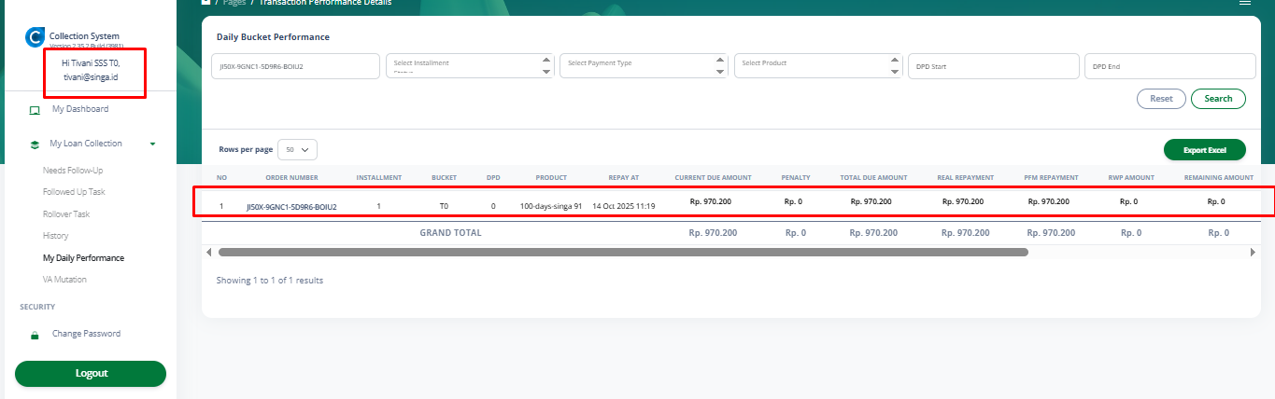Click the horizontal table scrollbar thumb
The height and width of the screenshot is (399, 1275).
pyautogui.click(x=623, y=252)
